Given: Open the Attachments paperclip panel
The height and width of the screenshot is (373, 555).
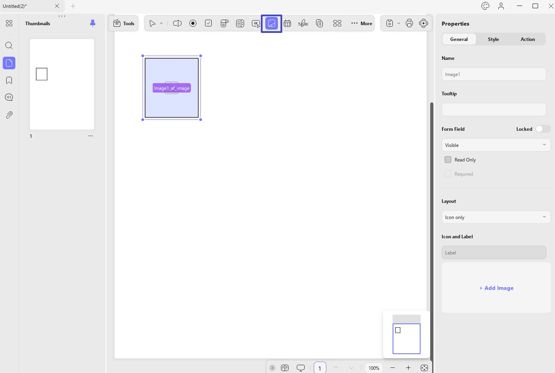Looking at the screenshot, I should click(x=9, y=115).
